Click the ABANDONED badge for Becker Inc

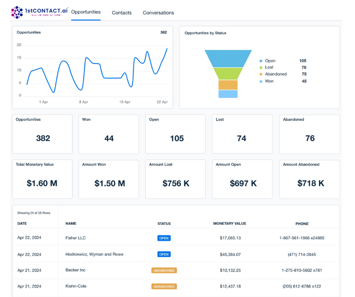point(164,270)
